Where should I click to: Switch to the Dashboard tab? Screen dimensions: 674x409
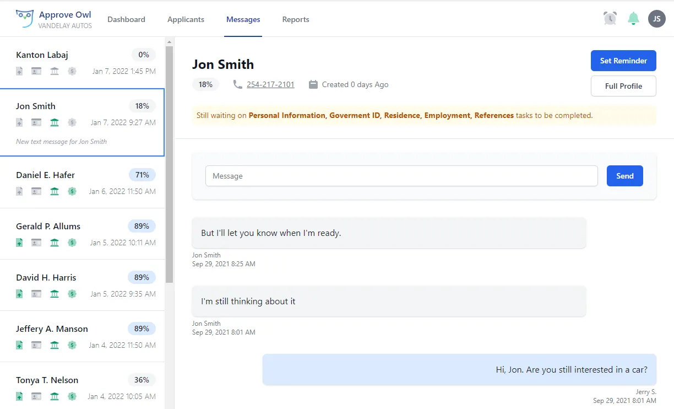tap(126, 19)
